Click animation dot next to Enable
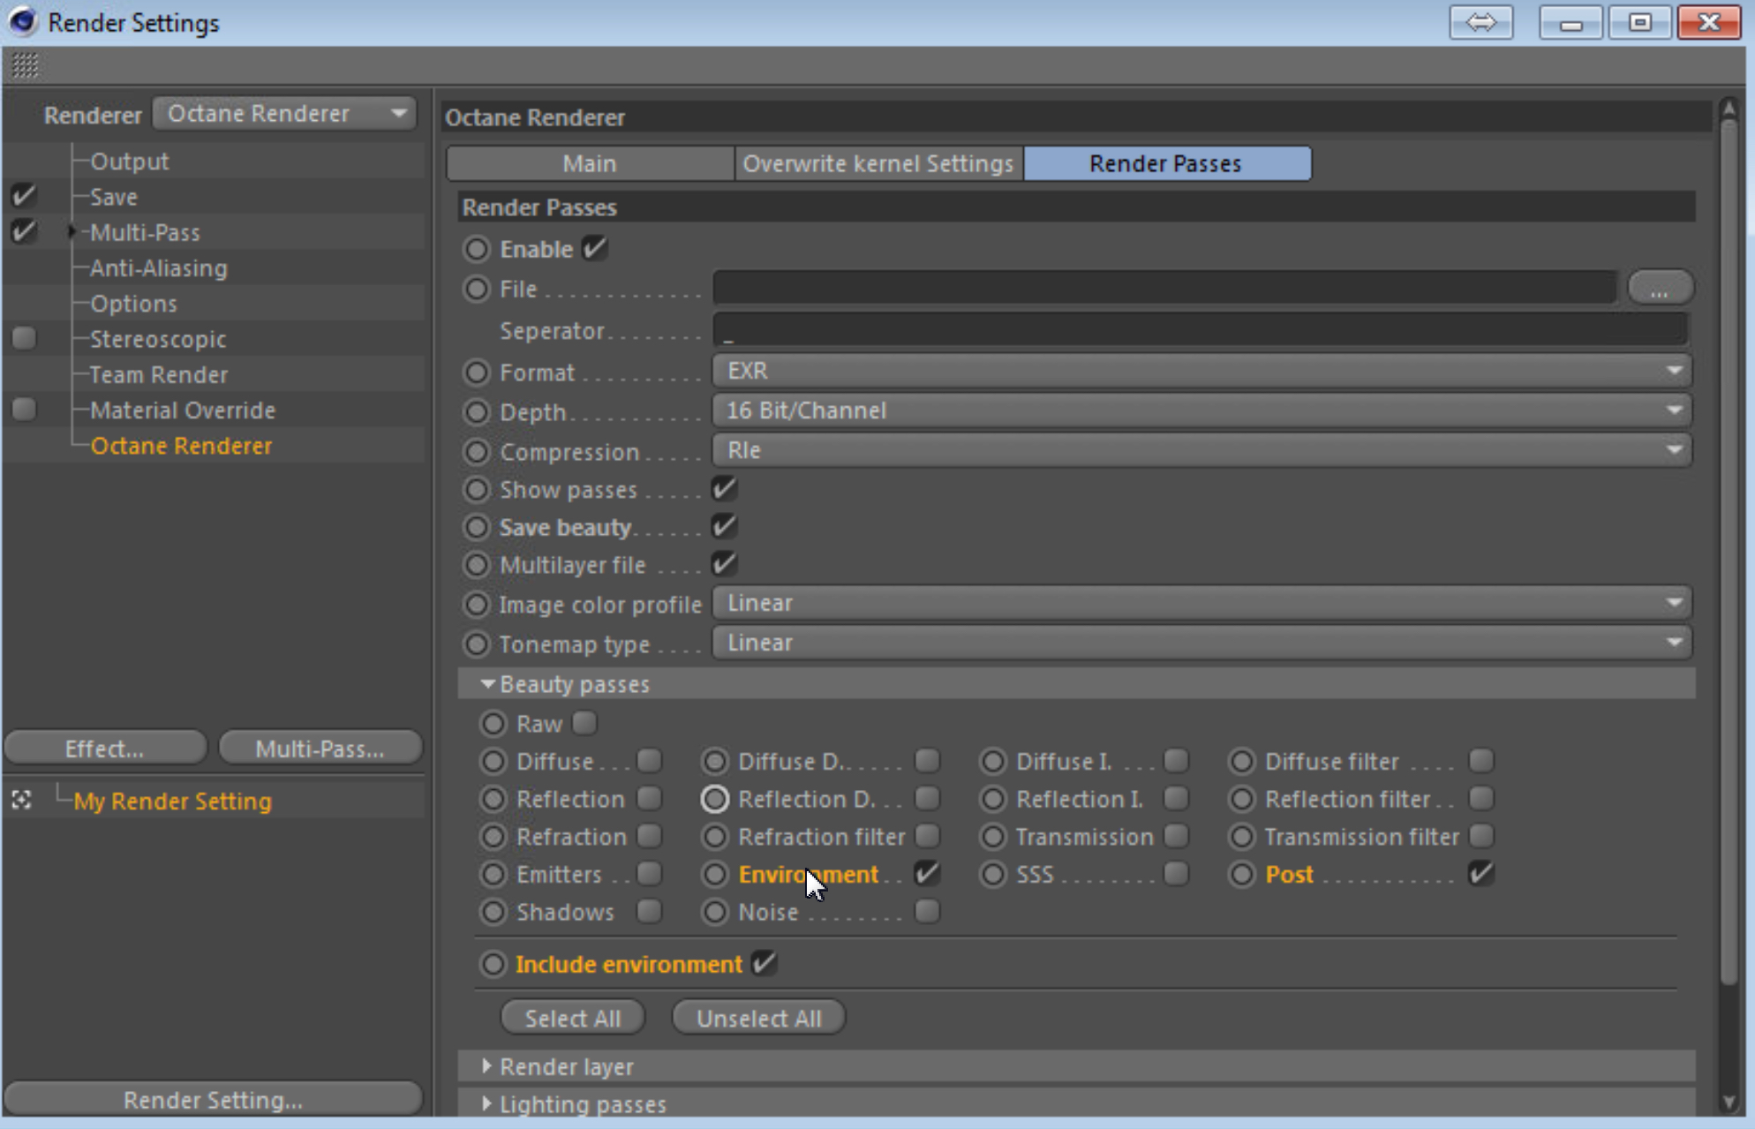 (x=477, y=249)
